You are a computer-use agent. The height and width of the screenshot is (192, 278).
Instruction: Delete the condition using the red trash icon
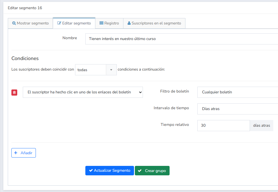pos(14,92)
